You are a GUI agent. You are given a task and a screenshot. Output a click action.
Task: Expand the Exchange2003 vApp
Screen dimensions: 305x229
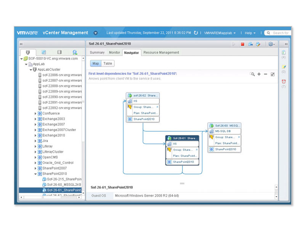35,119
